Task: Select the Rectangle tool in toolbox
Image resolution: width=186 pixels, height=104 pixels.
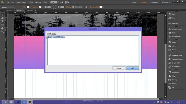Action: (x=2, y=25)
